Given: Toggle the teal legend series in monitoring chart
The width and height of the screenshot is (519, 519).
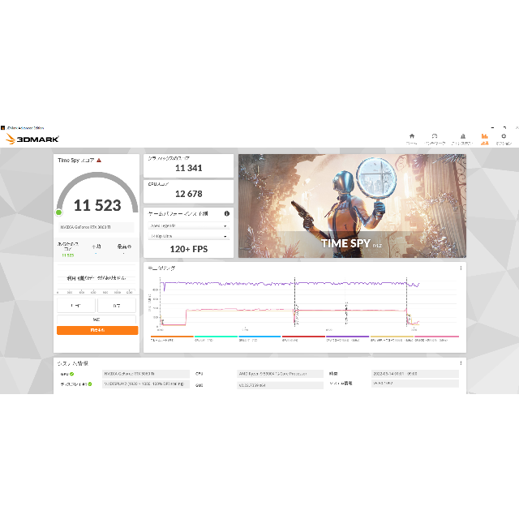Looking at the screenshot, I should (x=216, y=338).
